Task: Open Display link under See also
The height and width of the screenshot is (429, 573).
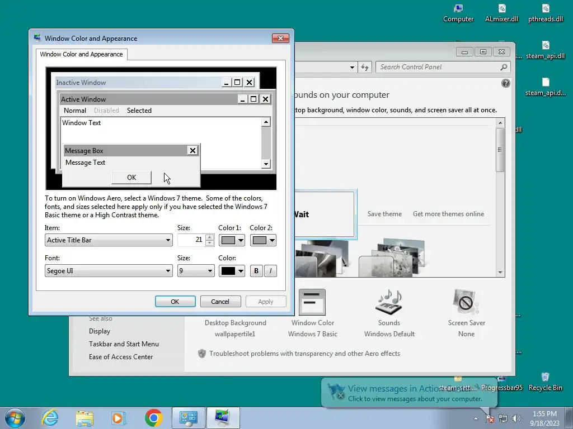Action: 100,331
